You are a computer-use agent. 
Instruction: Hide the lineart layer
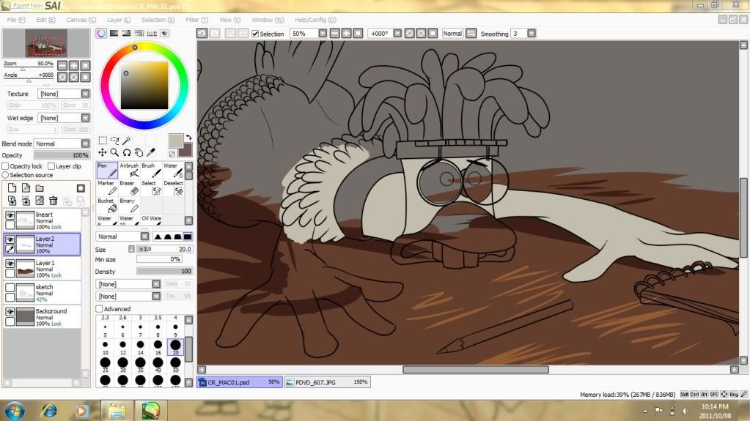tap(10, 215)
